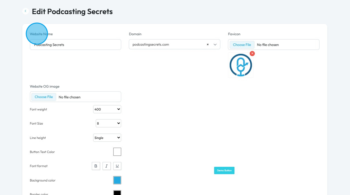Click the Font Size label
The width and height of the screenshot is (350, 195).
point(36,123)
